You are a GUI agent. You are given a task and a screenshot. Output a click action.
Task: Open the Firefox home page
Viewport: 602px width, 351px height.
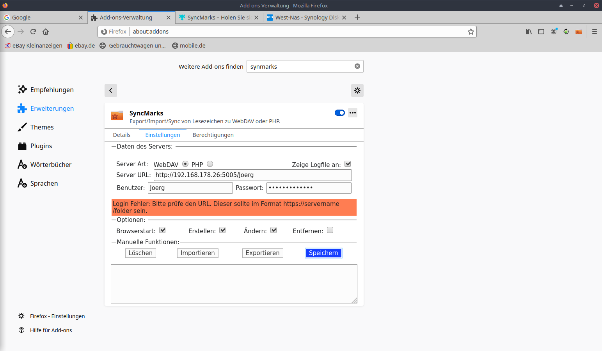pyautogui.click(x=46, y=32)
